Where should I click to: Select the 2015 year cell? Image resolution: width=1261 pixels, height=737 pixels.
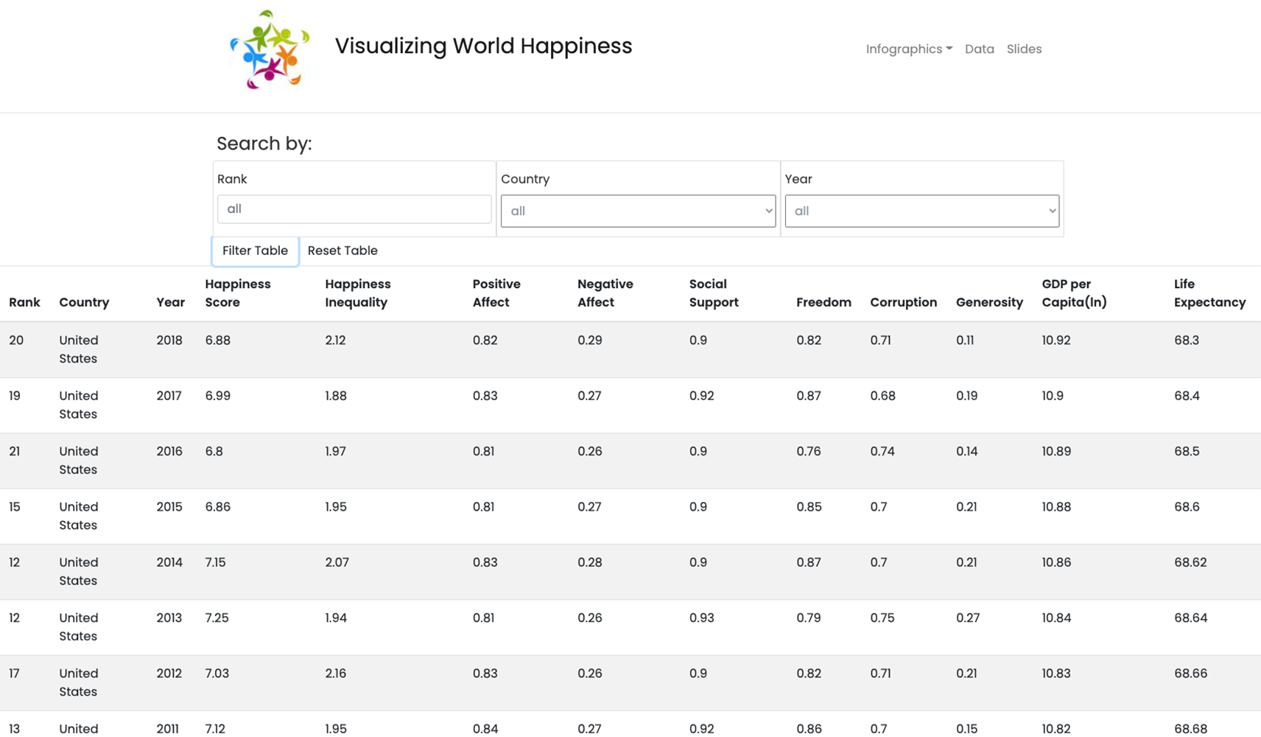(x=169, y=507)
